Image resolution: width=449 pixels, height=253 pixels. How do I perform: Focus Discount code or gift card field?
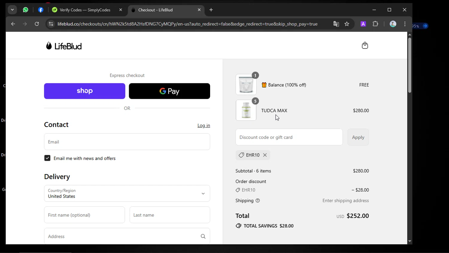(289, 137)
